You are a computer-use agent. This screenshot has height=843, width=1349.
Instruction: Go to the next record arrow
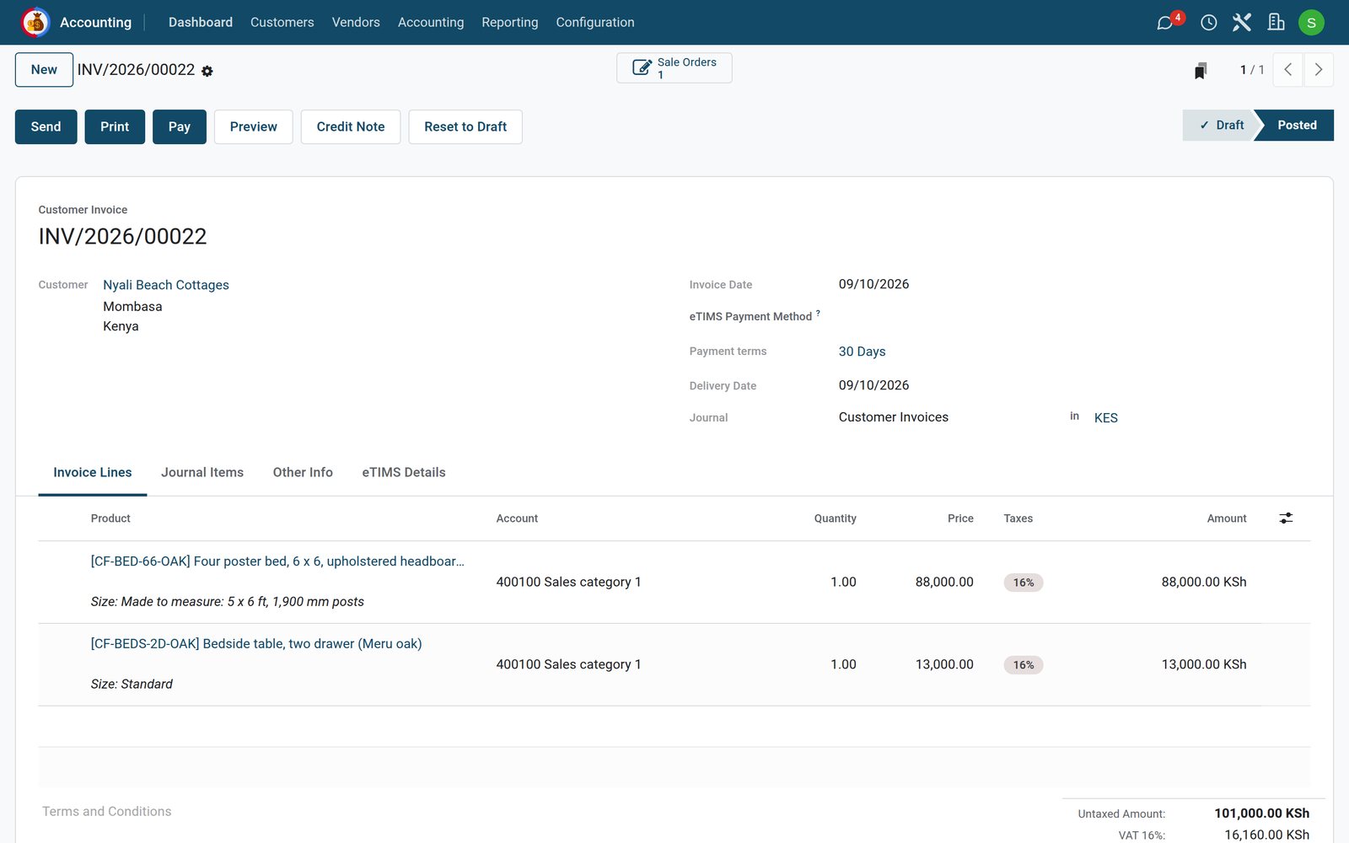pos(1319,70)
